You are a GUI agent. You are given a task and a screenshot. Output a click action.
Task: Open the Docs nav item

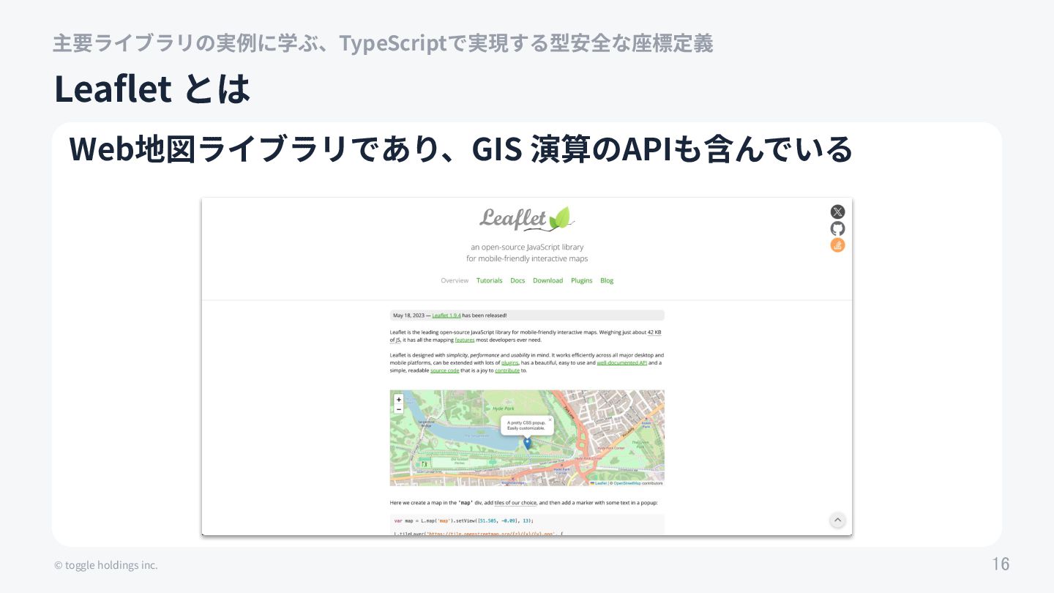(517, 280)
